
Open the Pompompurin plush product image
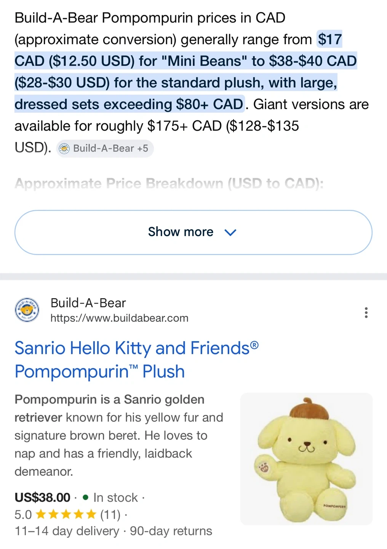pos(306,459)
